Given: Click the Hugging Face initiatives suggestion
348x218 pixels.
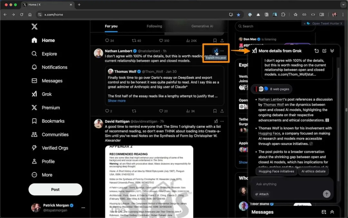Looking at the screenshot, I should coord(276,171).
